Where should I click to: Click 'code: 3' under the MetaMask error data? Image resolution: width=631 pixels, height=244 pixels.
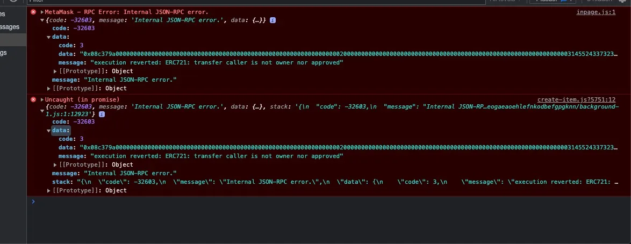click(71, 46)
